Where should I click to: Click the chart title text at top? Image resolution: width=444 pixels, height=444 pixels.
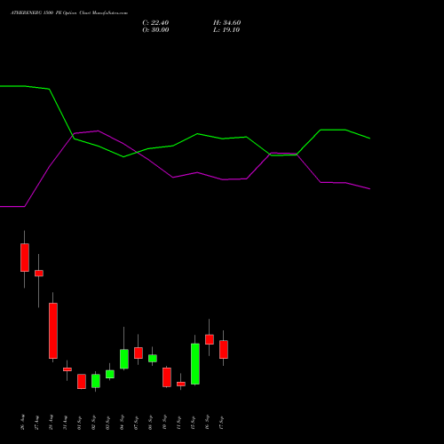pos(69,13)
